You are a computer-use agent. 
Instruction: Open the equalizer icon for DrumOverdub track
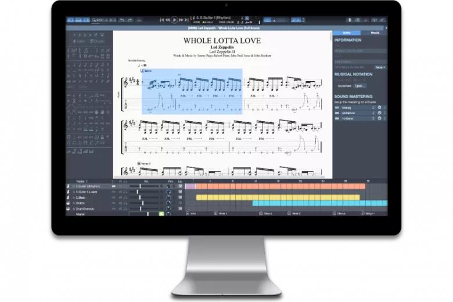coord(180,209)
